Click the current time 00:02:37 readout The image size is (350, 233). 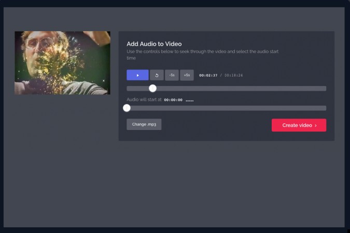pos(208,76)
